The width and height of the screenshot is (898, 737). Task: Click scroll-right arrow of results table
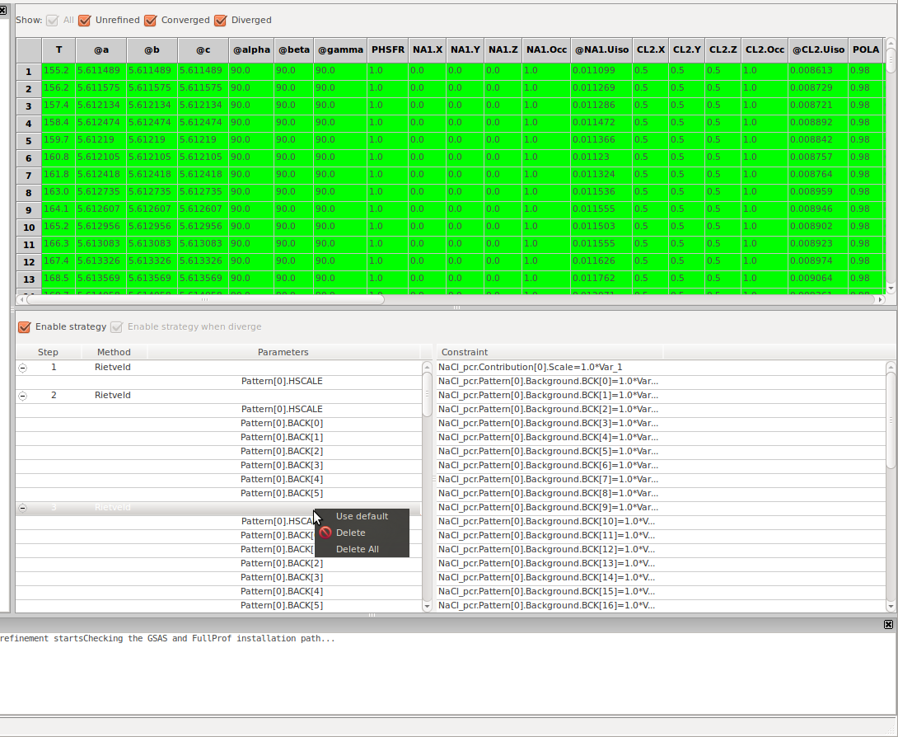point(881,299)
